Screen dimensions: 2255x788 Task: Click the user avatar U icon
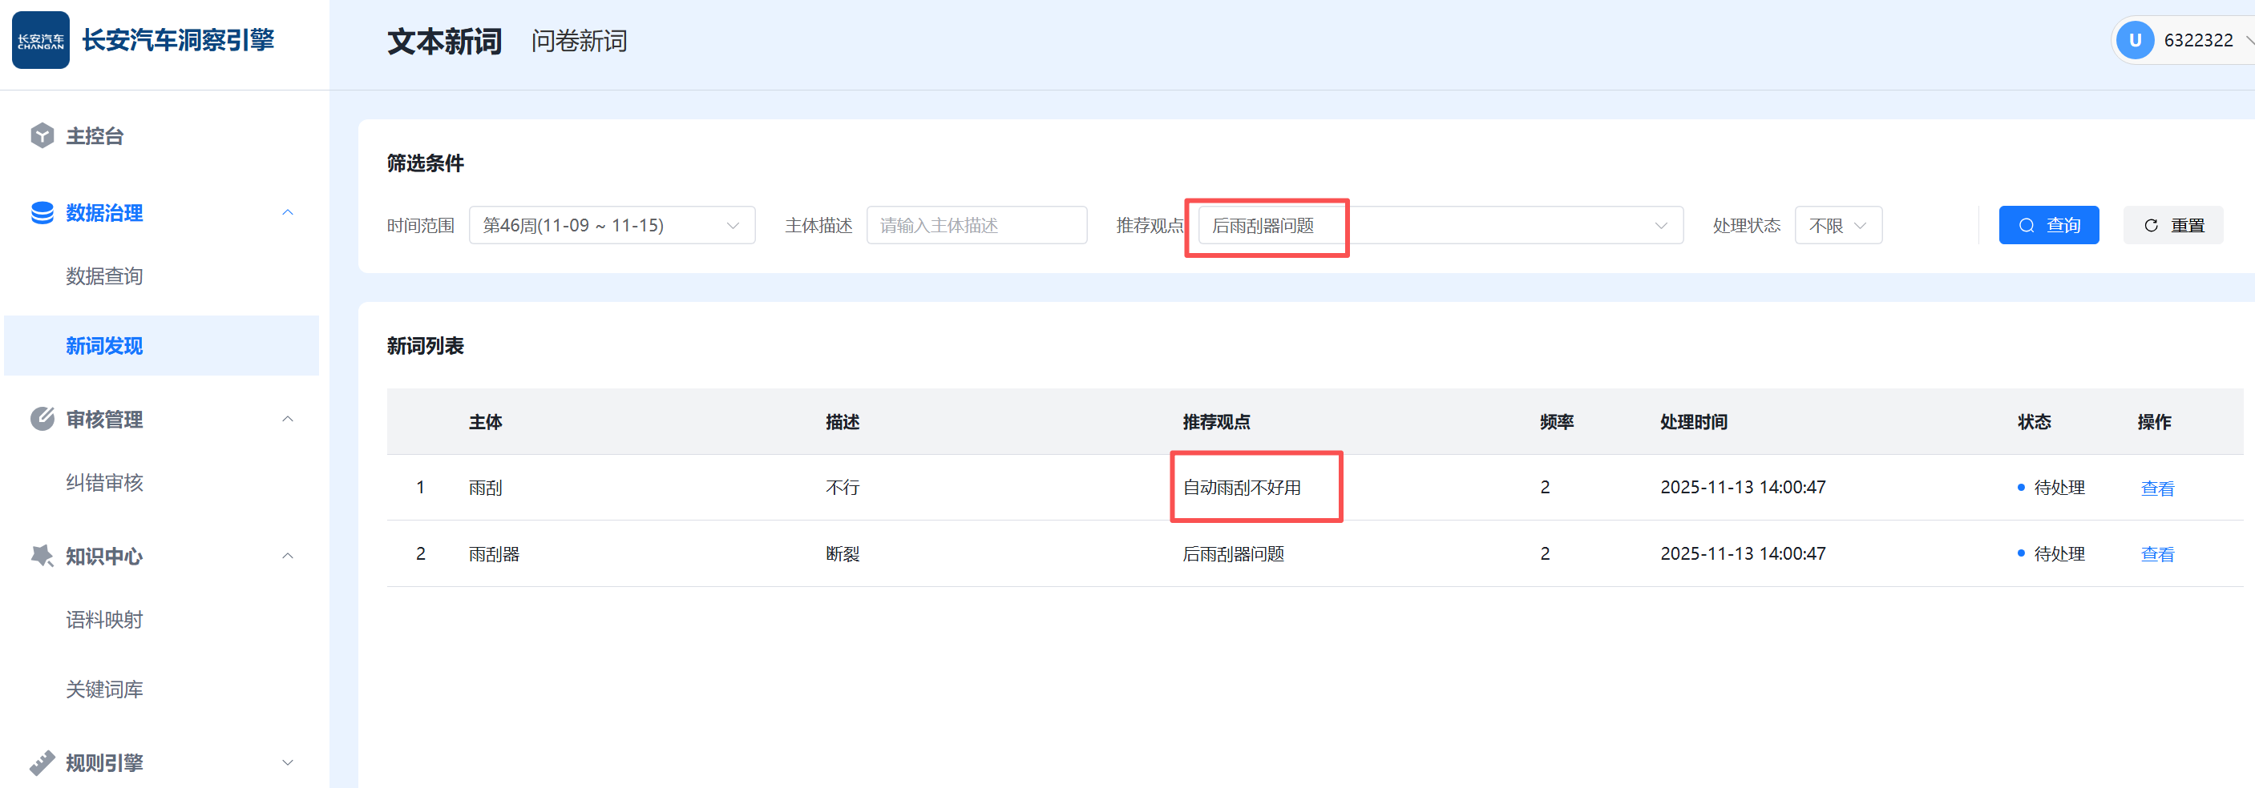[x=2134, y=40]
